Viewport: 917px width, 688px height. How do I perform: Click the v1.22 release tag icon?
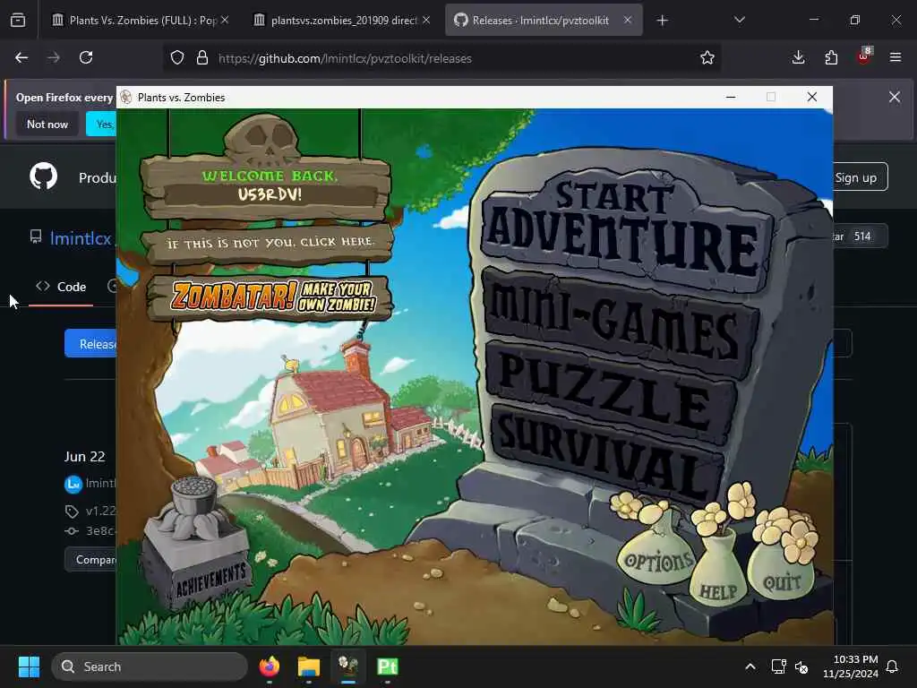[72, 512]
